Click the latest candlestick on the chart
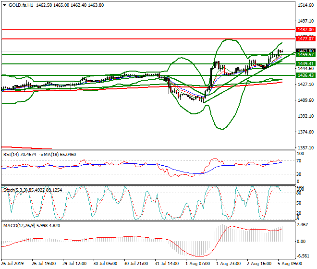This screenshot has height=269, width=317. pos(281,51)
